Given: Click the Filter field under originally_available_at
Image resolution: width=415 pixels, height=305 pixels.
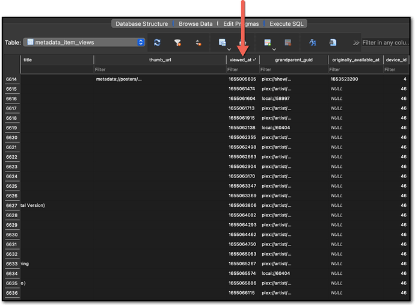Looking at the screenshot, I should coord(355,69).
